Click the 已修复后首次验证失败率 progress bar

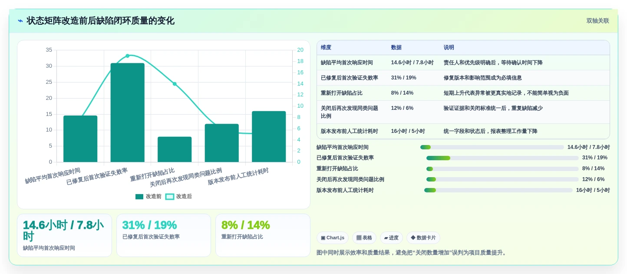[502, 158]
